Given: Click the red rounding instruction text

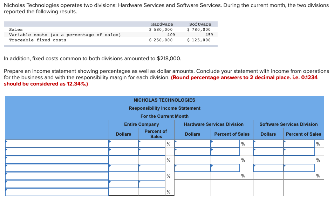Looking at the screenshot, I should click(x=161, y=81).
